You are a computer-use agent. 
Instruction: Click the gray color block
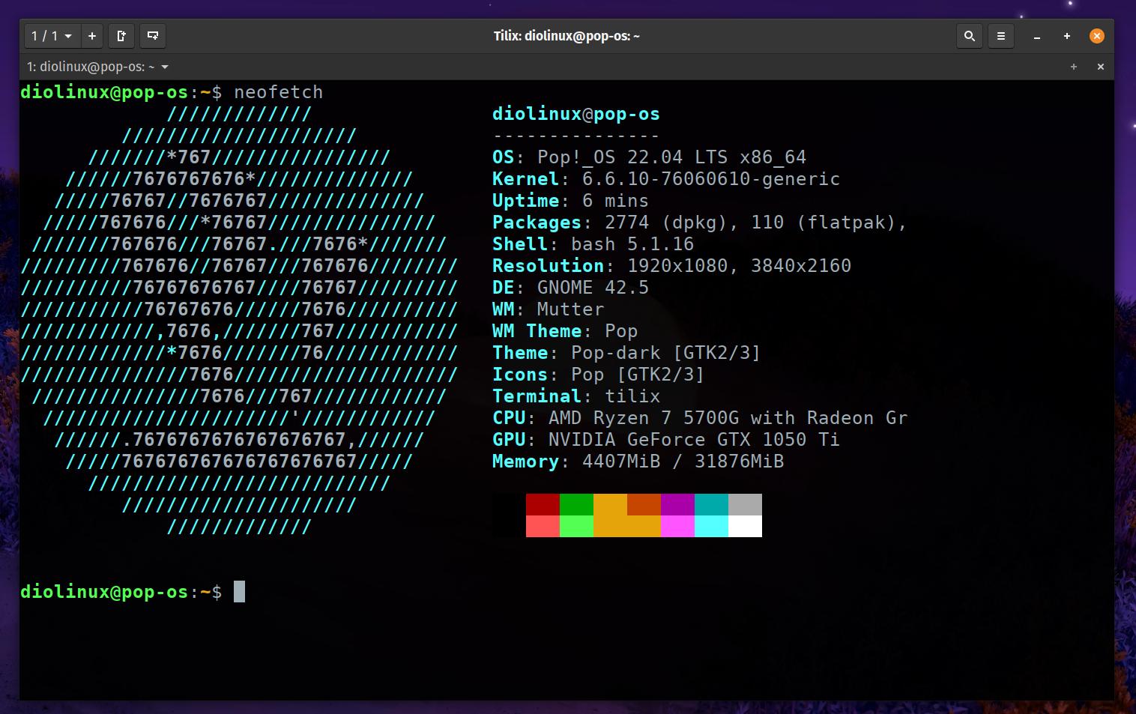click(745, 504)
